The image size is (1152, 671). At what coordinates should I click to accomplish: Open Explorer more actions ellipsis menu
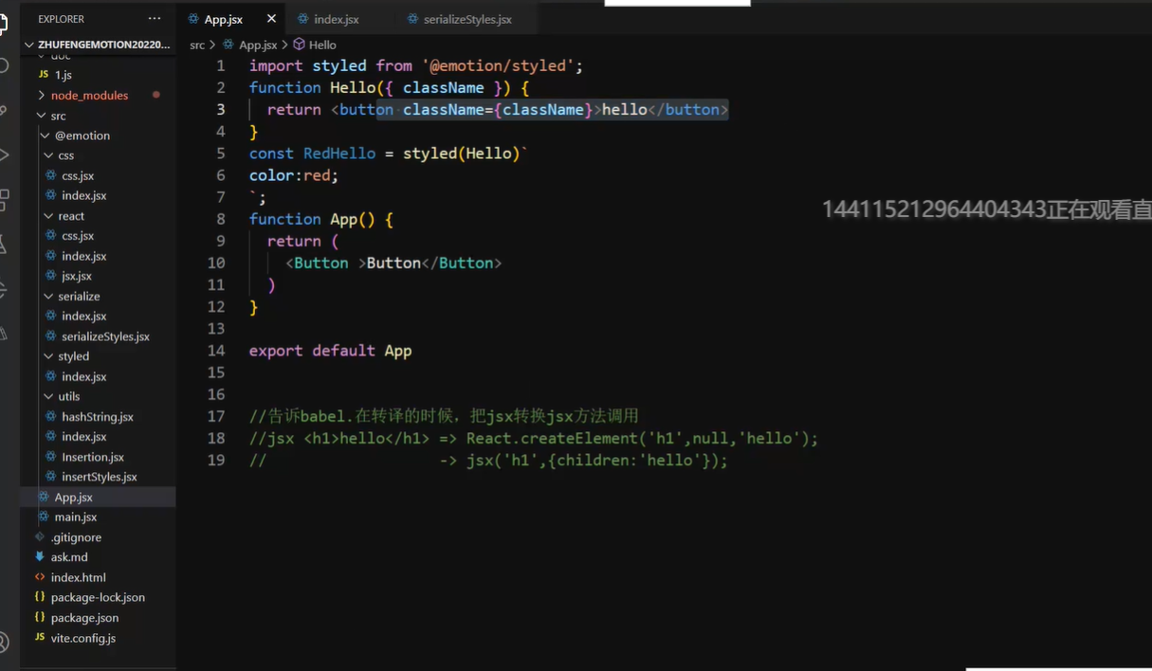point(155,19)
